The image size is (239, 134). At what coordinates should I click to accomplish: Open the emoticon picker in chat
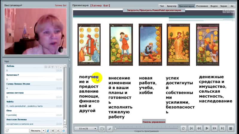[7, 131]
